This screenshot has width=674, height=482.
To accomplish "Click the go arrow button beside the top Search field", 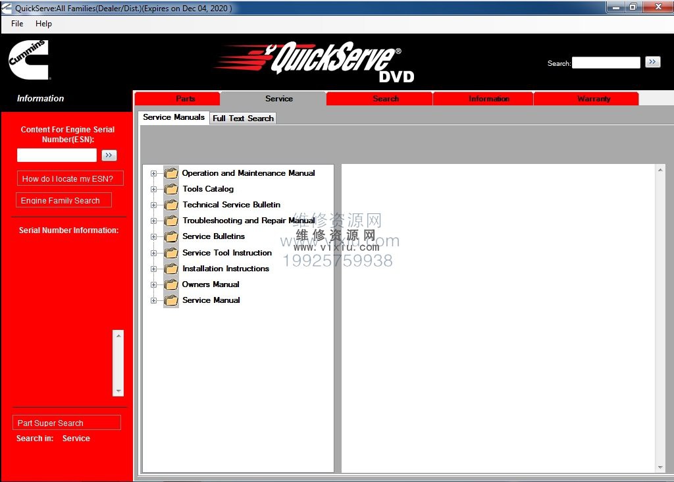I will 652,62.
